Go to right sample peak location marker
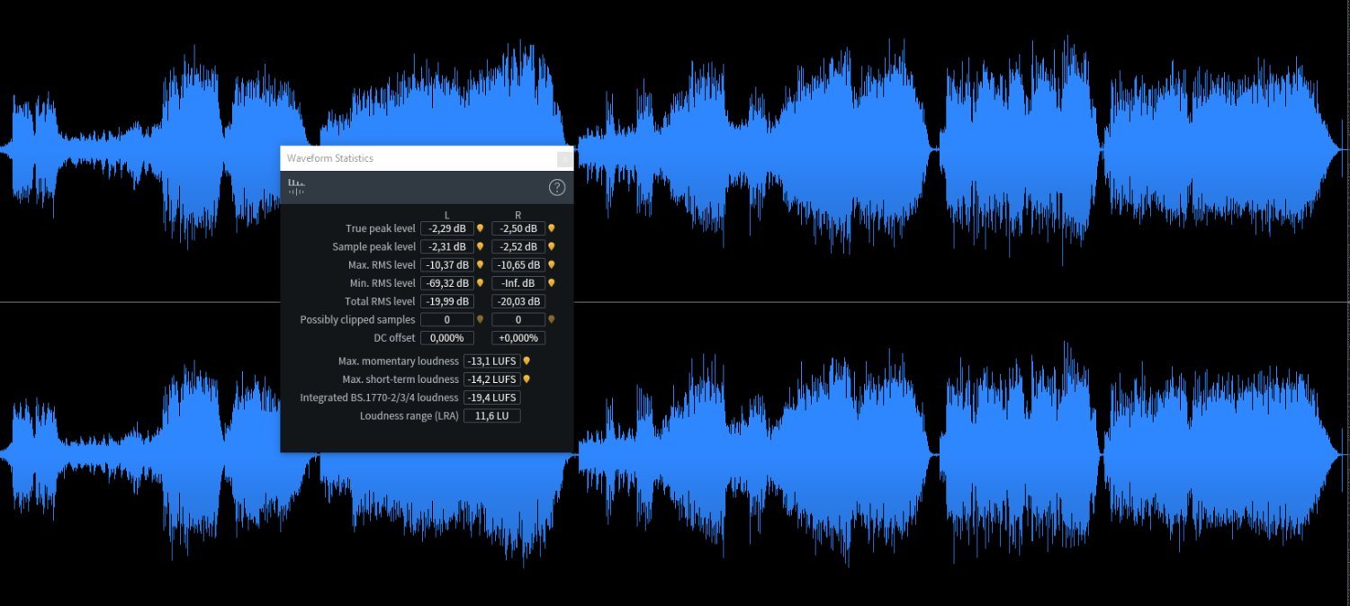The height and width of the screenshot is (606, 1350). [x=552, y=246]
